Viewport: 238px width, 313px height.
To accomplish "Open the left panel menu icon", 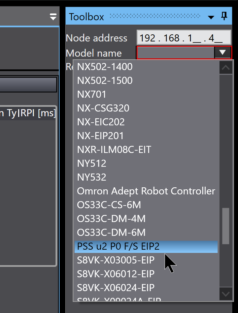I will [x=53, y=17].
